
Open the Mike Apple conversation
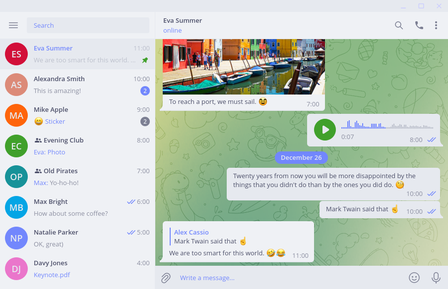(x=77, y=115)
